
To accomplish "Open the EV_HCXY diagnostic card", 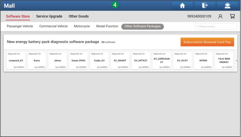I will [x=183, y=60].
